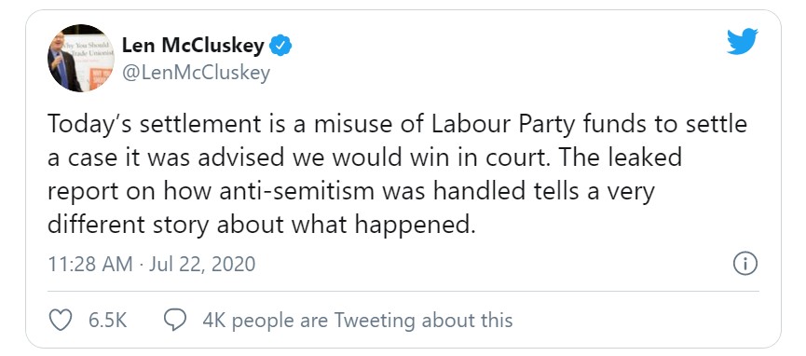Click the Len McCluskey display name
The height and width of the screenshot is (356, 806).
click(x=193, y=47)
